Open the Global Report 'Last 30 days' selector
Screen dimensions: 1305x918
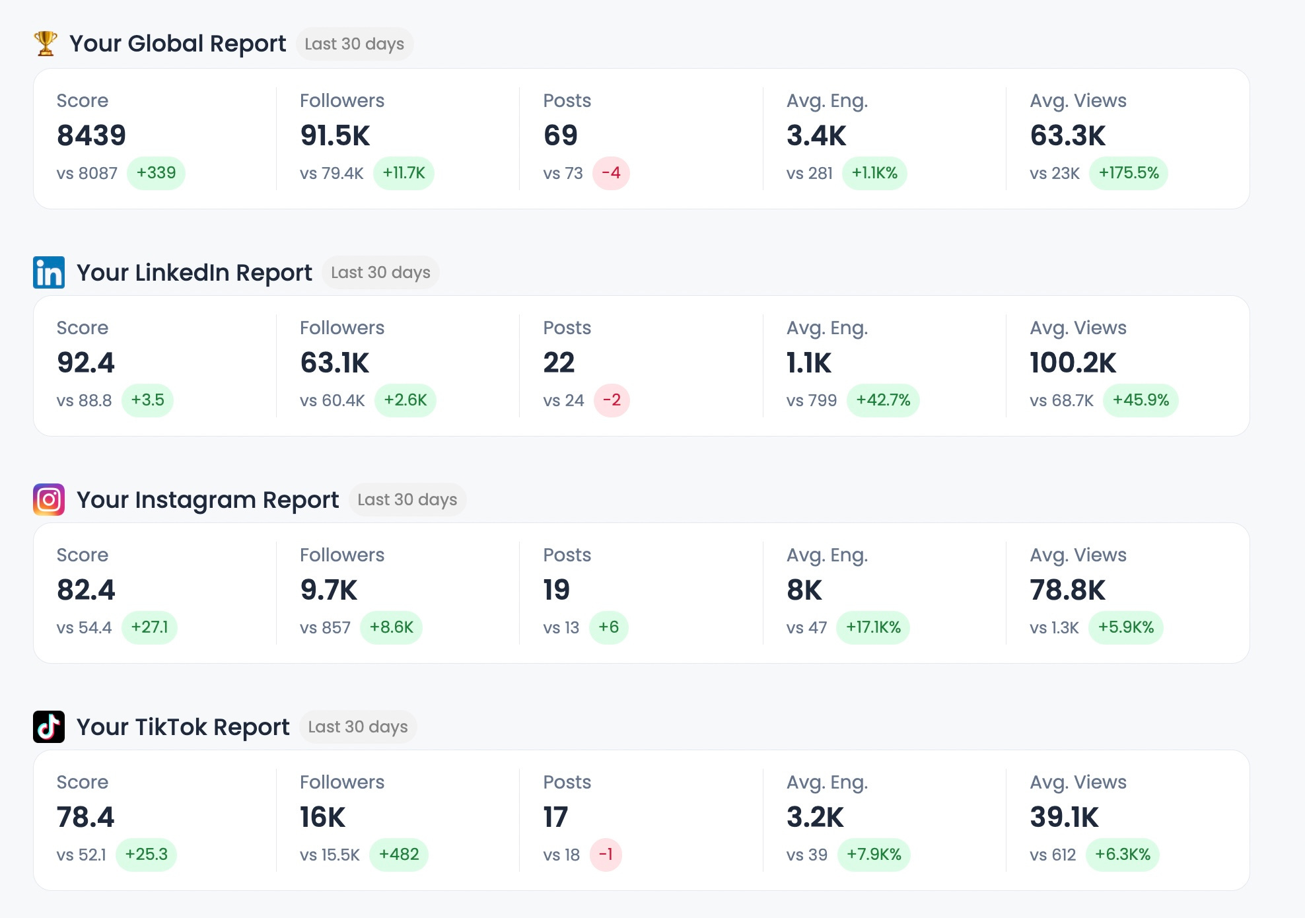click(354, 44)
